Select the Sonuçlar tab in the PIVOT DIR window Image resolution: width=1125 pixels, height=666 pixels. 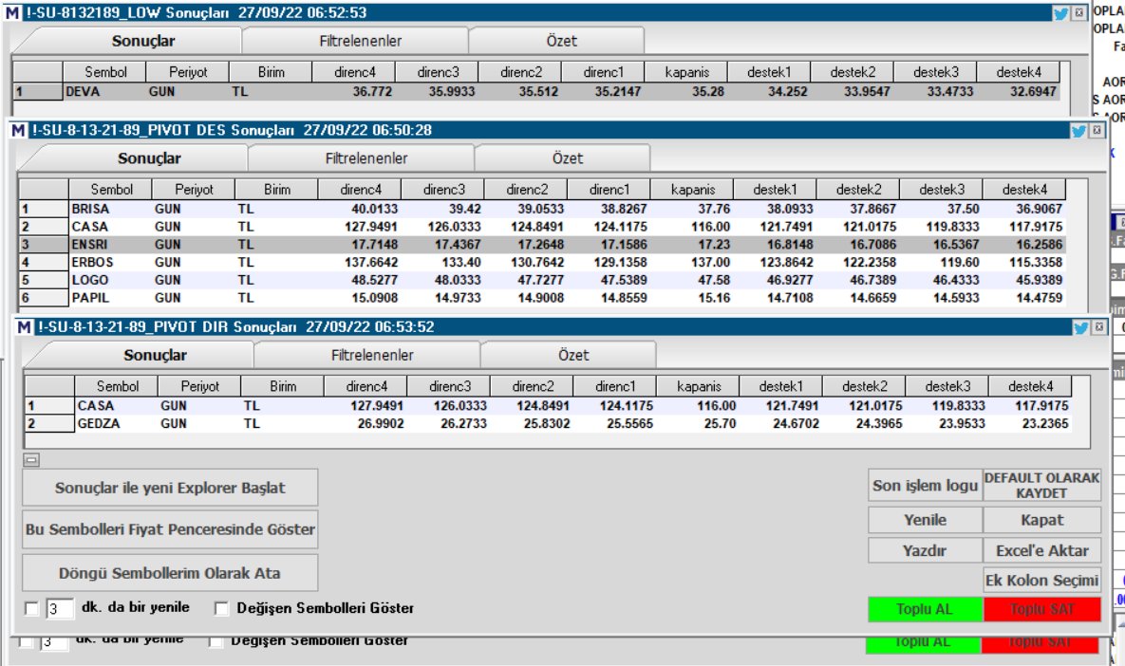pyautogui.click(x=154, y=355)
